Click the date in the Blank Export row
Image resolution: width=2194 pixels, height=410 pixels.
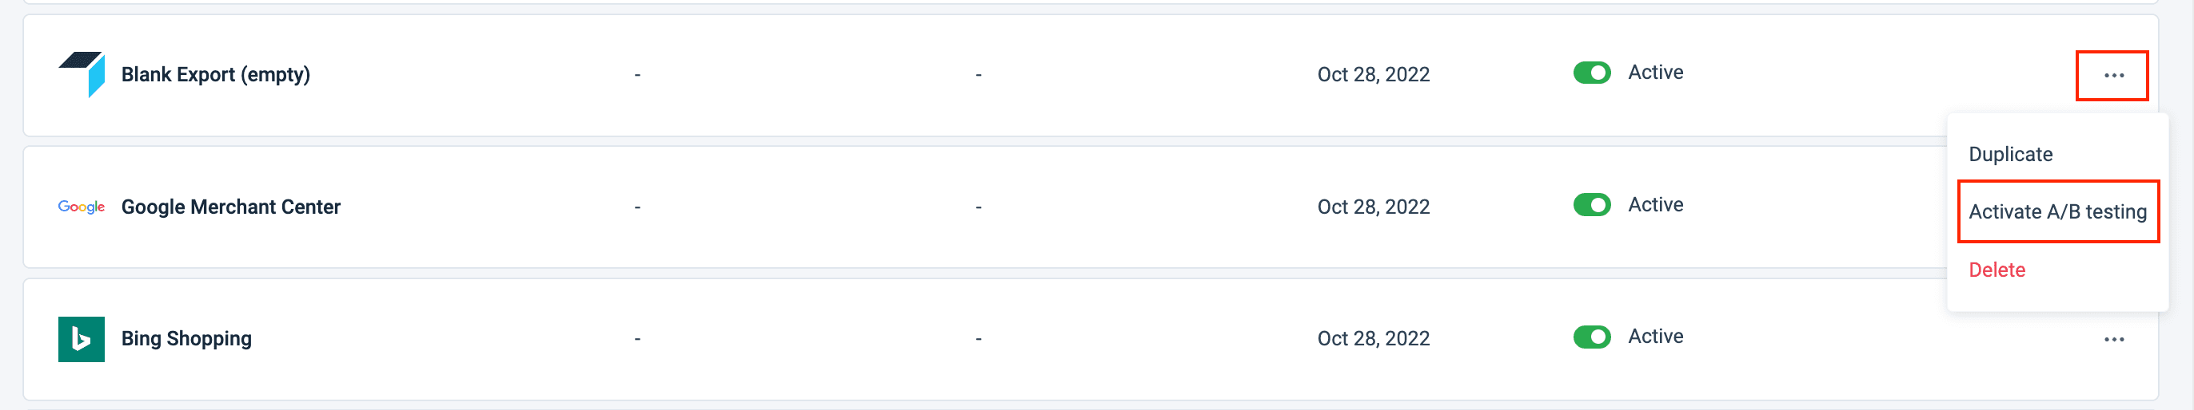point(1373,75)
